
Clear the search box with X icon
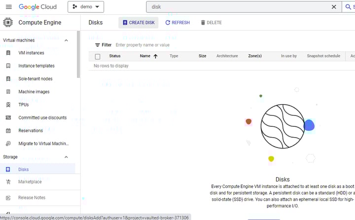coord(334,7)
